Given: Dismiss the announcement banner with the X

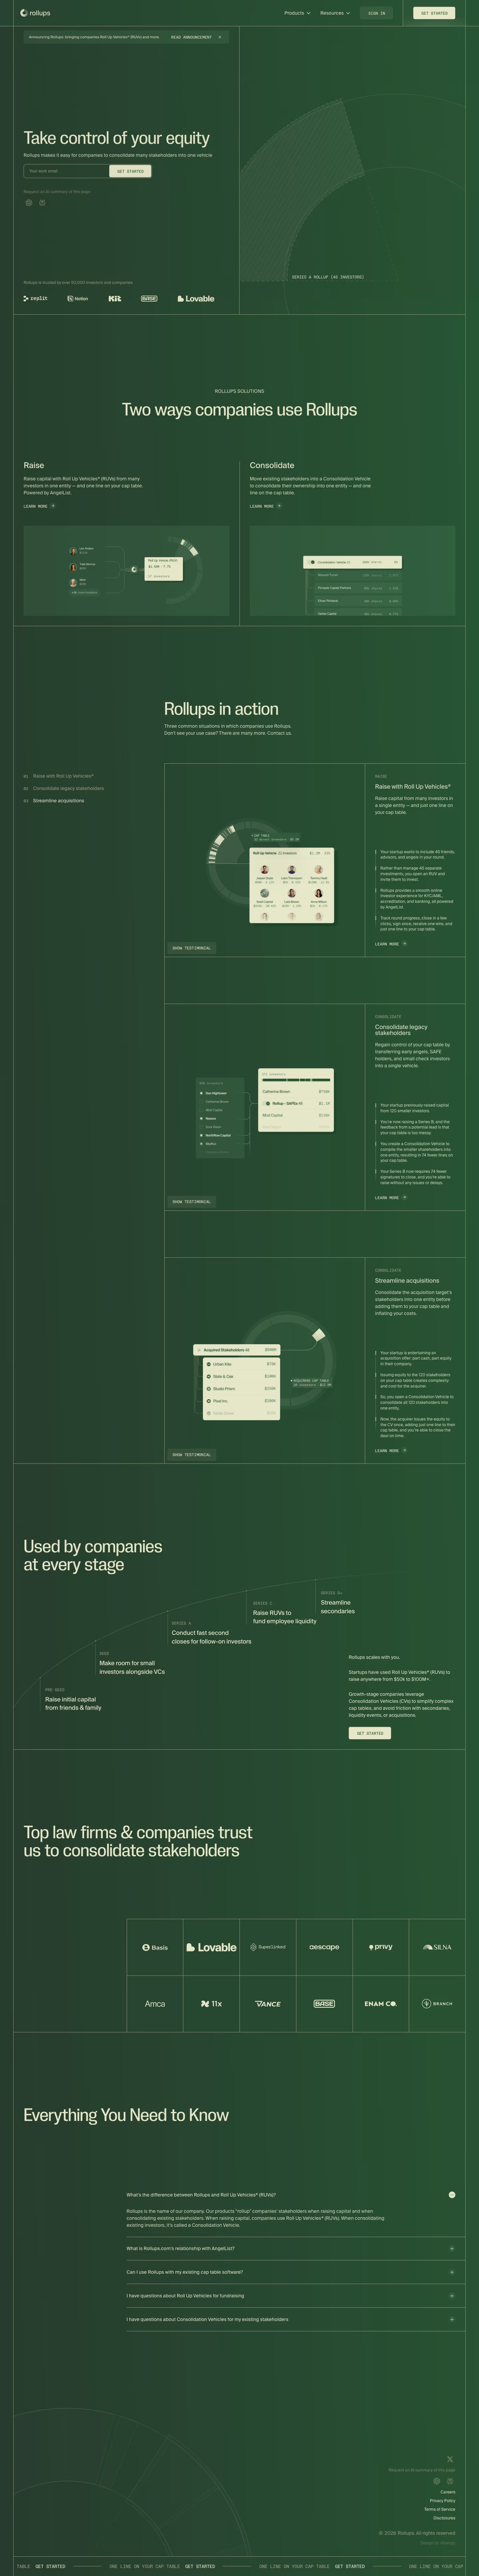Looking at the screenshot, I should tap(220, 37).
